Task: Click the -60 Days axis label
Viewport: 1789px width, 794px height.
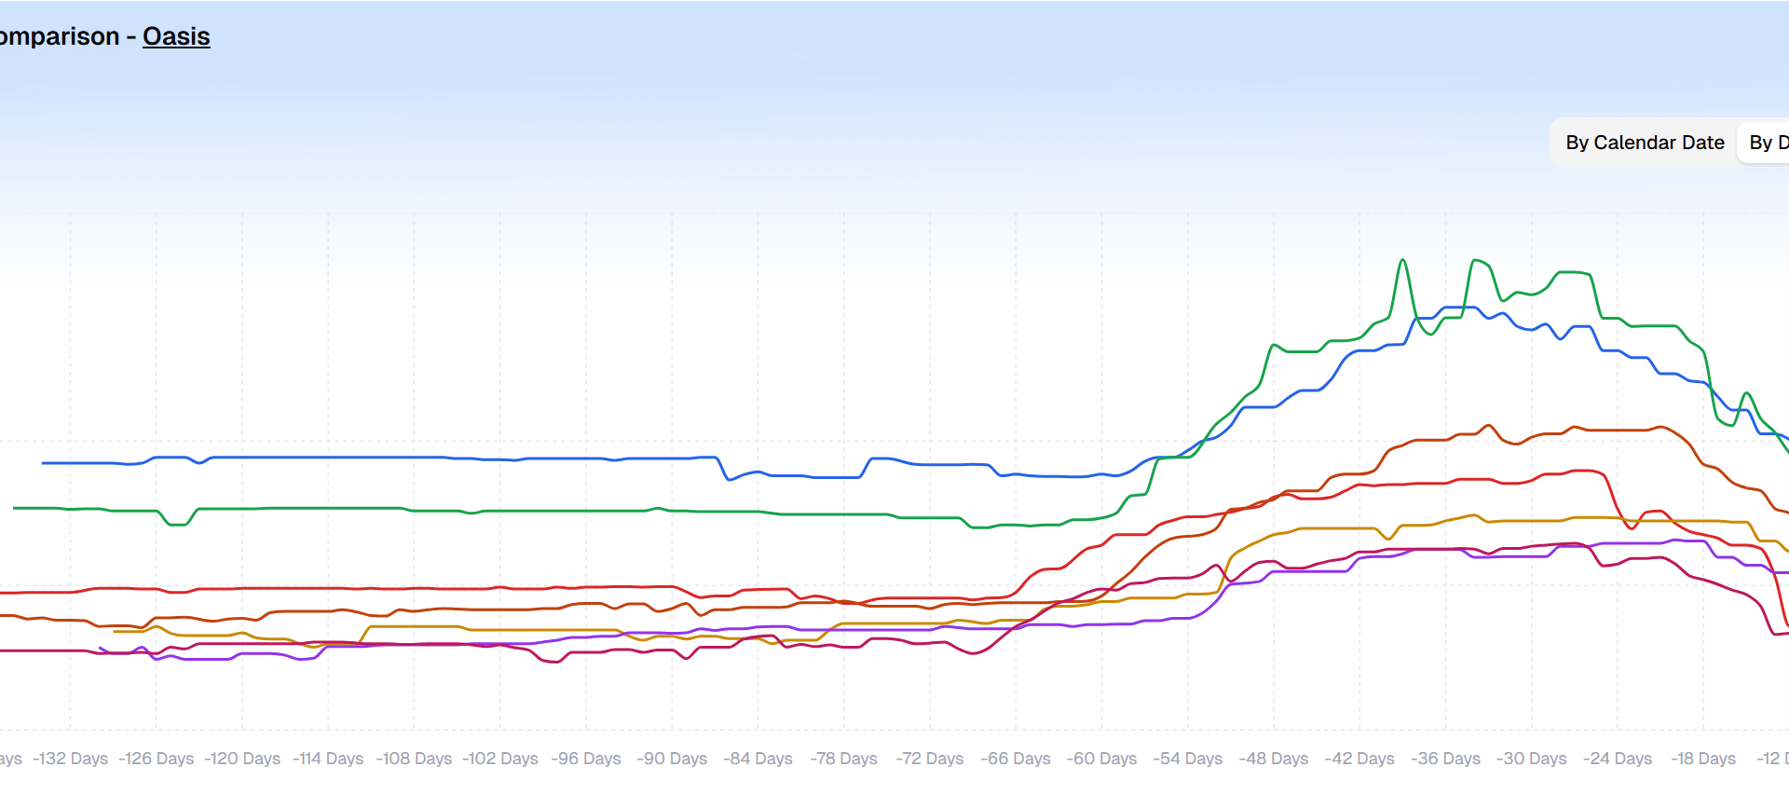Action: pyautogui.click(x=1101, y=759)
